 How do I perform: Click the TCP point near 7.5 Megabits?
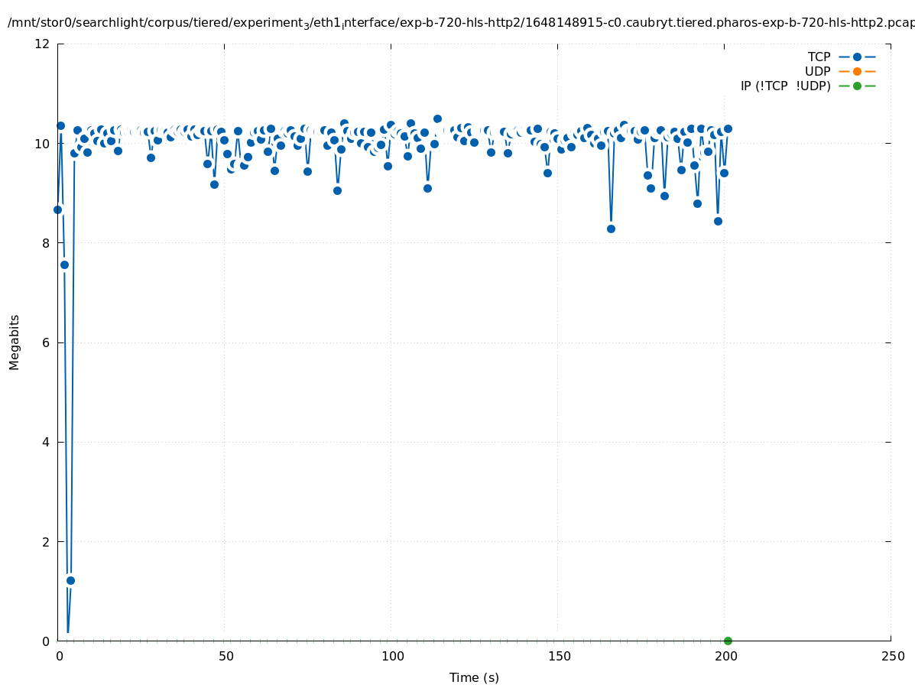(64, 264)
